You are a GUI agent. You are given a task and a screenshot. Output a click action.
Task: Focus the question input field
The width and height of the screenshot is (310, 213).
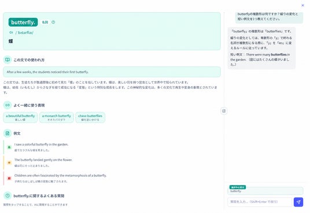(x=260, y=202)
